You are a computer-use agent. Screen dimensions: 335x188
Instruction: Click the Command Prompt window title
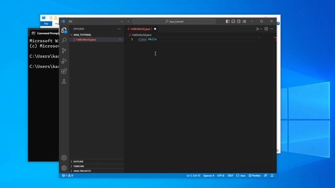click(x=48, y=33)
